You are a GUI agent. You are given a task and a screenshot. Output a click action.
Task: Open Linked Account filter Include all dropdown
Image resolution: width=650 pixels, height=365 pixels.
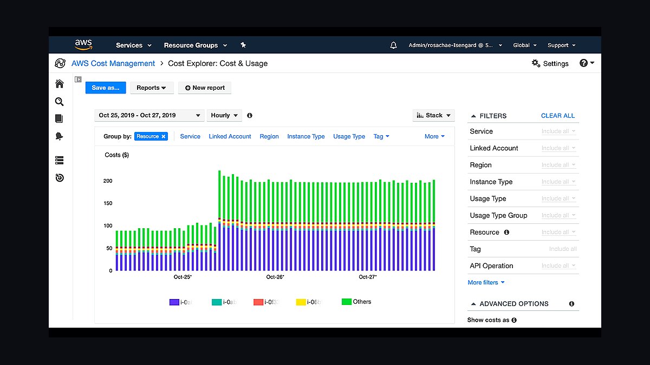pos(559,148)
